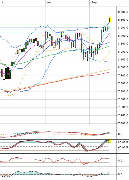Click the 0,0 label of MACD panel
Screen dimensions: 129x180
(120, 134)
